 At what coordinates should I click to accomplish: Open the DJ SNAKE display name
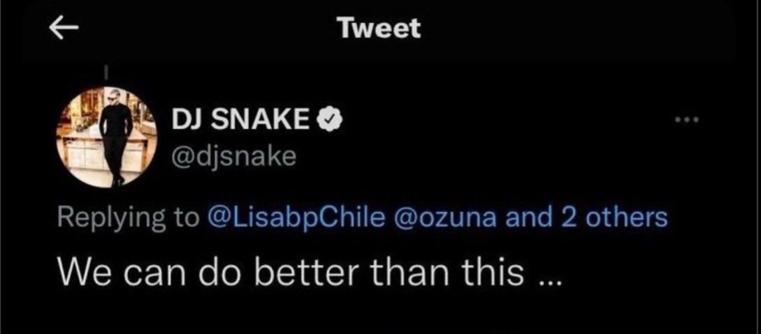pos(241,120)
